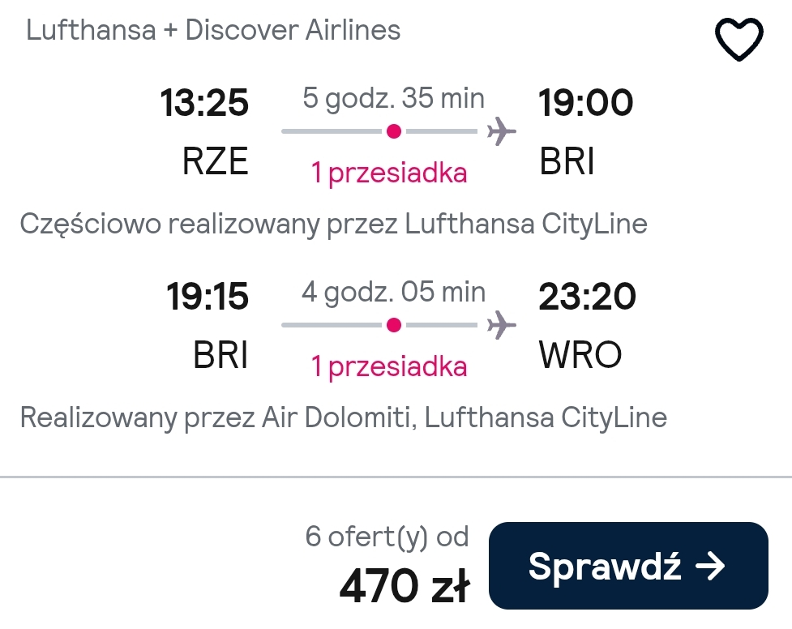Click the 470 zł price
The image size is (792, 629).
405,587
